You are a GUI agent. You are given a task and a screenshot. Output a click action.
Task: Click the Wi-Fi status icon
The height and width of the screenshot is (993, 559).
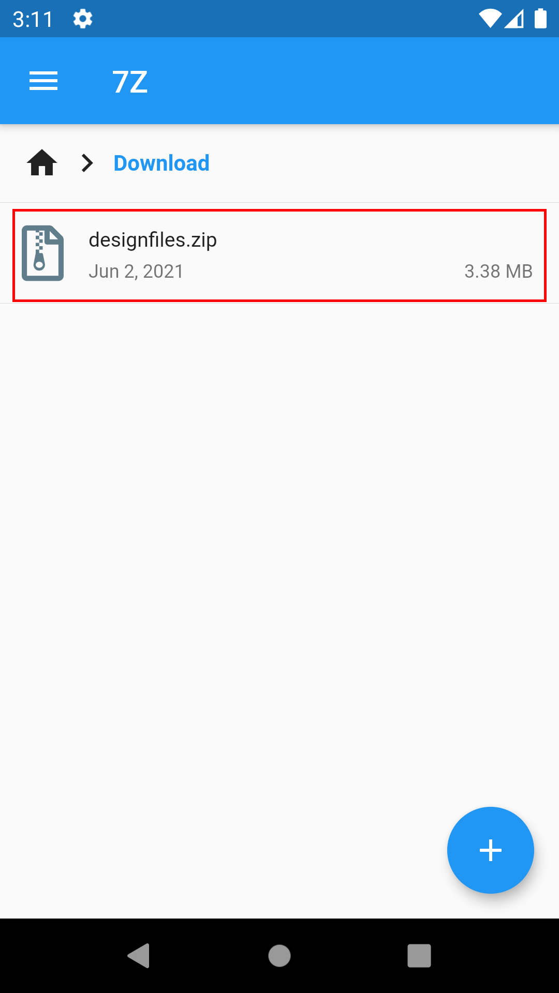(x=490, y=19)
